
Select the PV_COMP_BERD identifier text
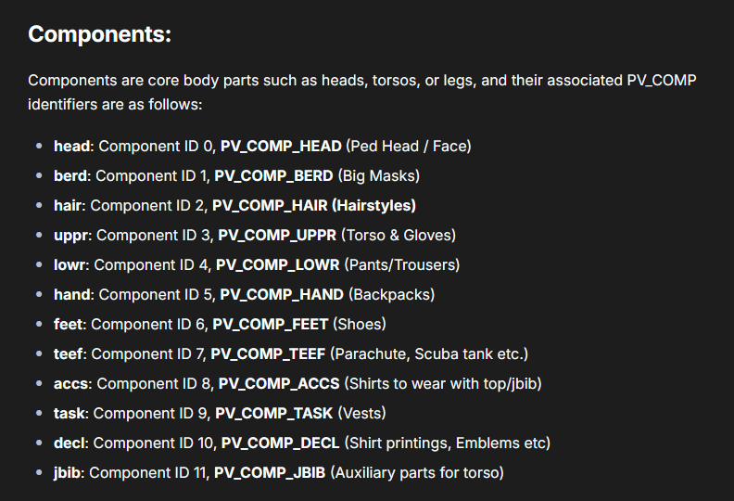coord(273,175)
